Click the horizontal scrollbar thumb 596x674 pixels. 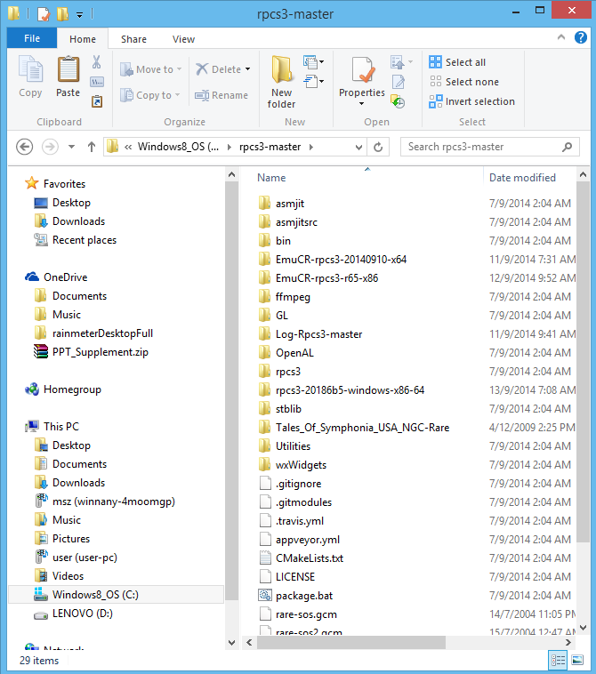click(351, 643)
